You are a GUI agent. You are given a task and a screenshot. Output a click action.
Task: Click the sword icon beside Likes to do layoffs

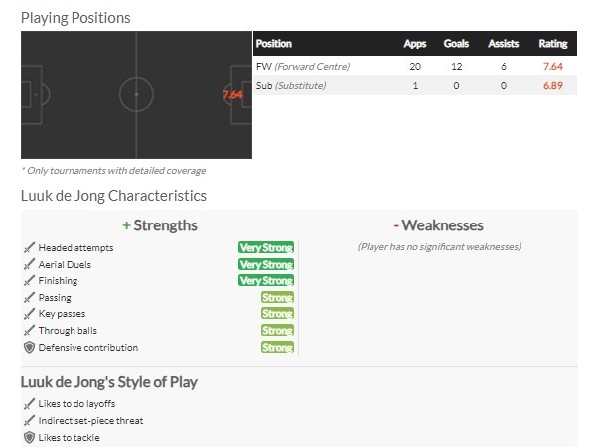tap(29, 404)
